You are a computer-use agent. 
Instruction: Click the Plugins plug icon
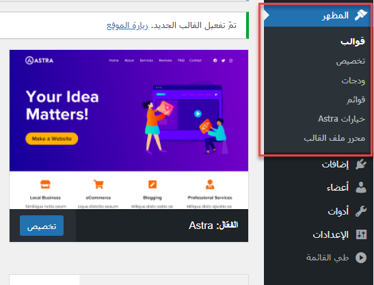tap(361, 164)
